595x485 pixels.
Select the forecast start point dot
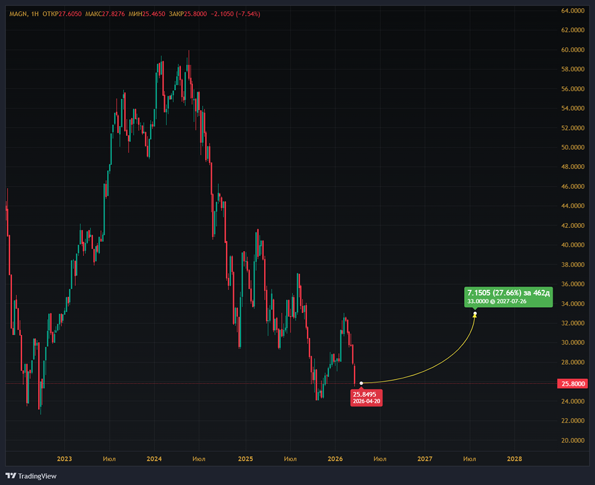[x=362, y=383]
